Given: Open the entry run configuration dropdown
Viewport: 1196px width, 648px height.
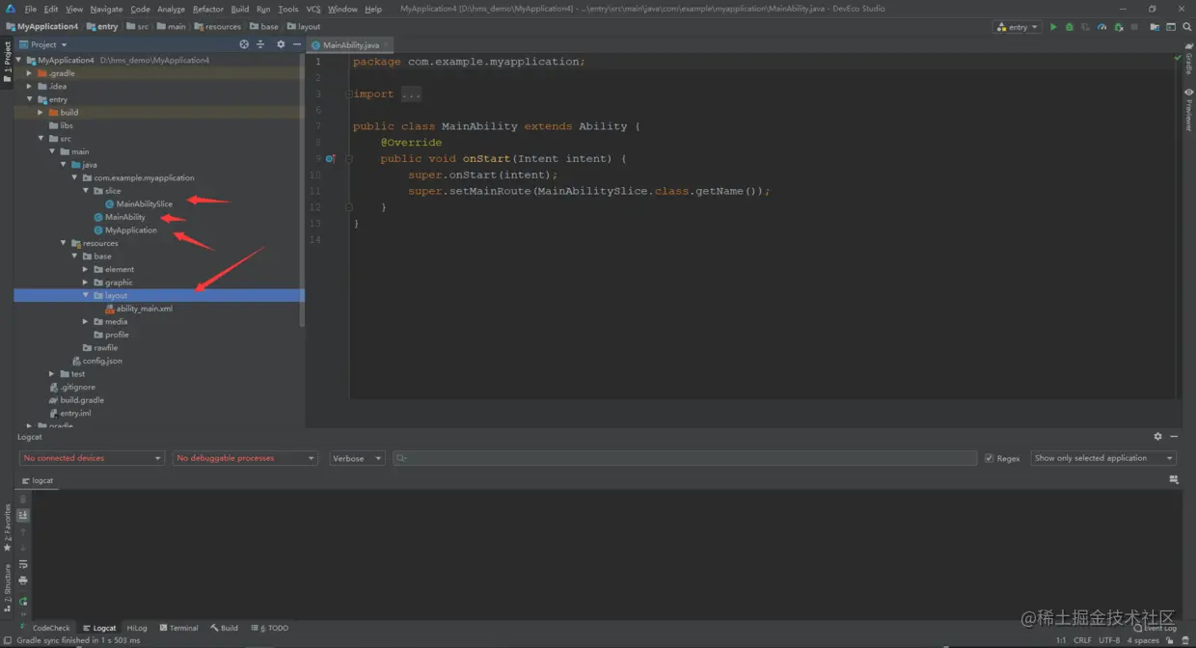Looking at the screenshot, I should [x=1017, y=27].
